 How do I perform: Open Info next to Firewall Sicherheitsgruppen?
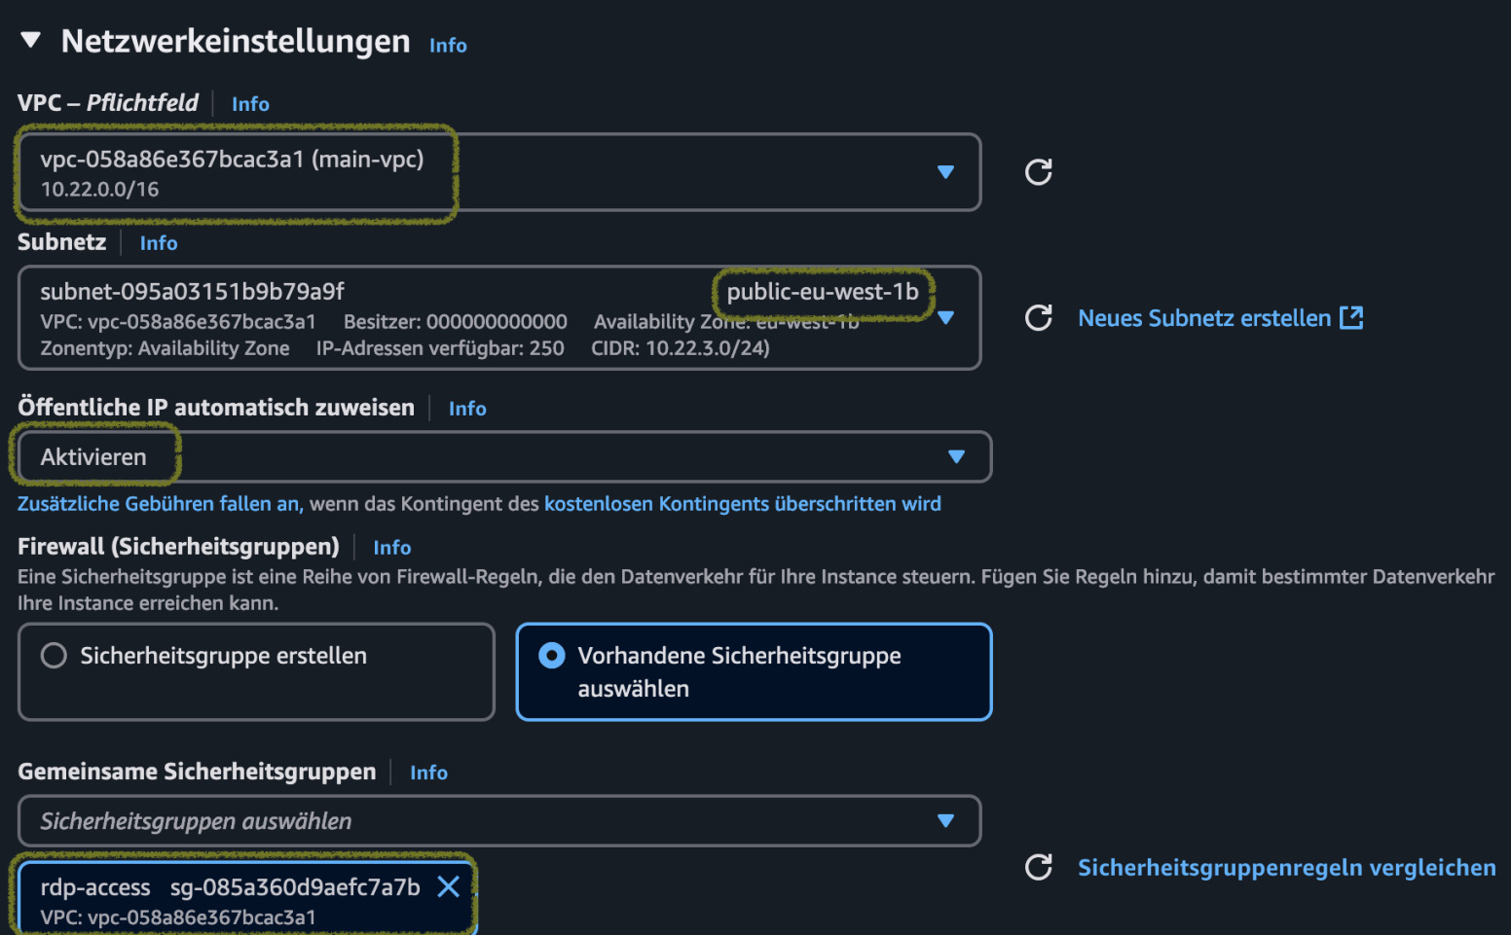(x=391, y=548)
